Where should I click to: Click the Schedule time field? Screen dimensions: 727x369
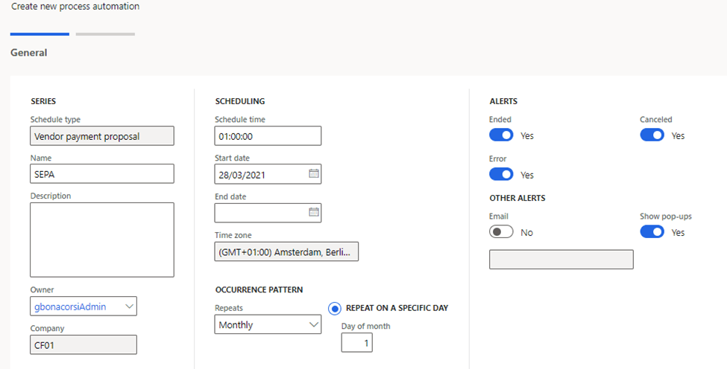tap(268, 136)
